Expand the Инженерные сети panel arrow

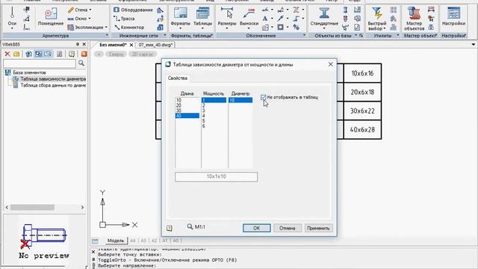[x=165, y=36]
